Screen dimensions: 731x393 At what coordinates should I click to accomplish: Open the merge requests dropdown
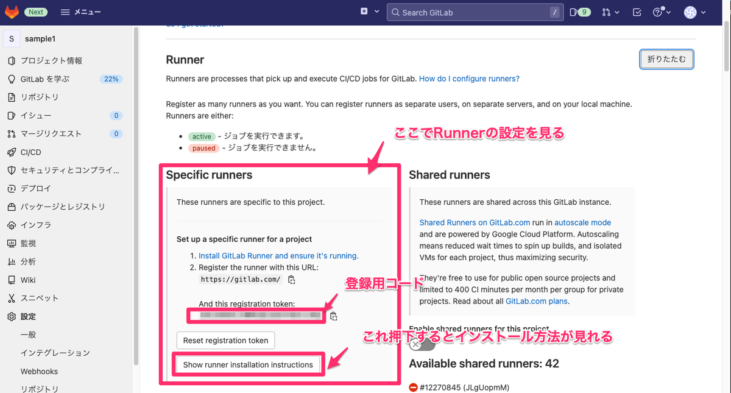point(610,12)
